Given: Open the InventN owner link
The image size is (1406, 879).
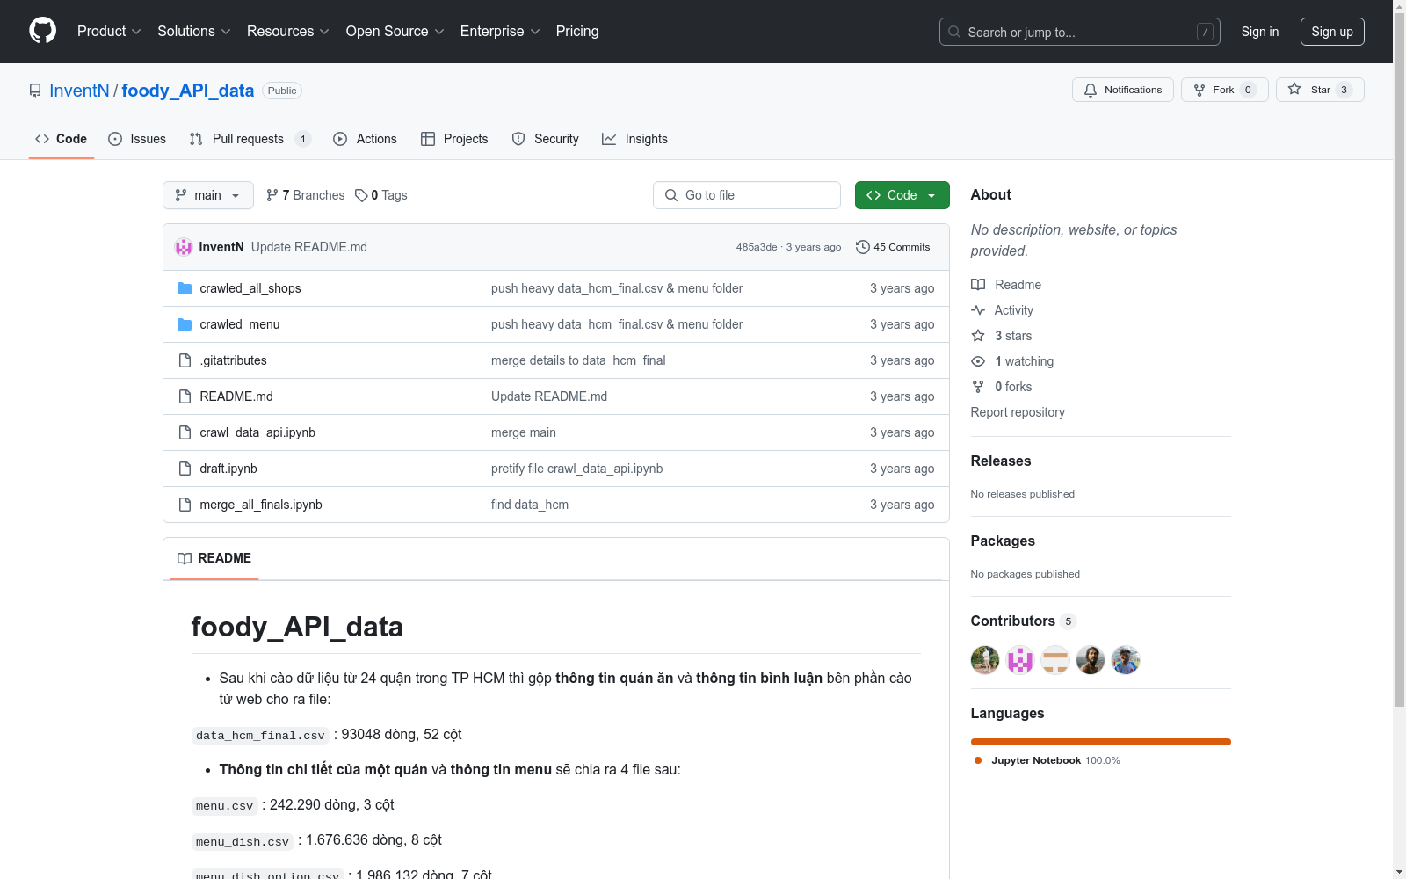Looking at the screenshot, I should tap(79, 91).
